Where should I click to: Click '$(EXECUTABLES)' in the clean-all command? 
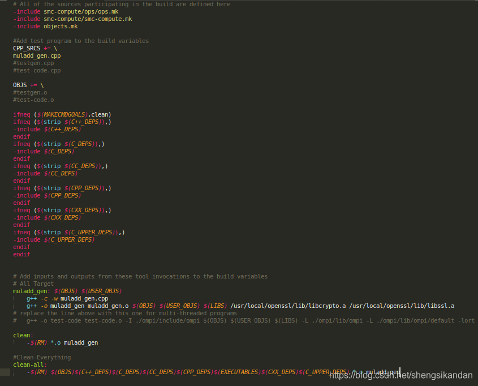click(238, 372)
